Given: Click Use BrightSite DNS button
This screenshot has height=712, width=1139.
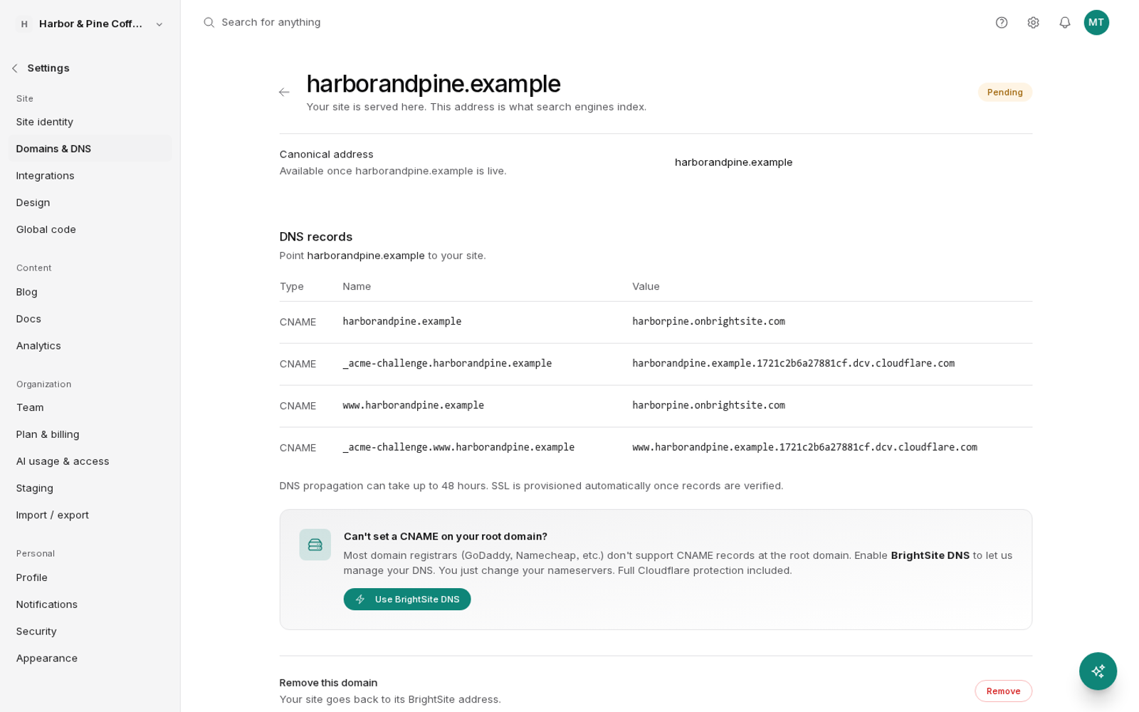Looking at the screenshot, I should point(407,600).
